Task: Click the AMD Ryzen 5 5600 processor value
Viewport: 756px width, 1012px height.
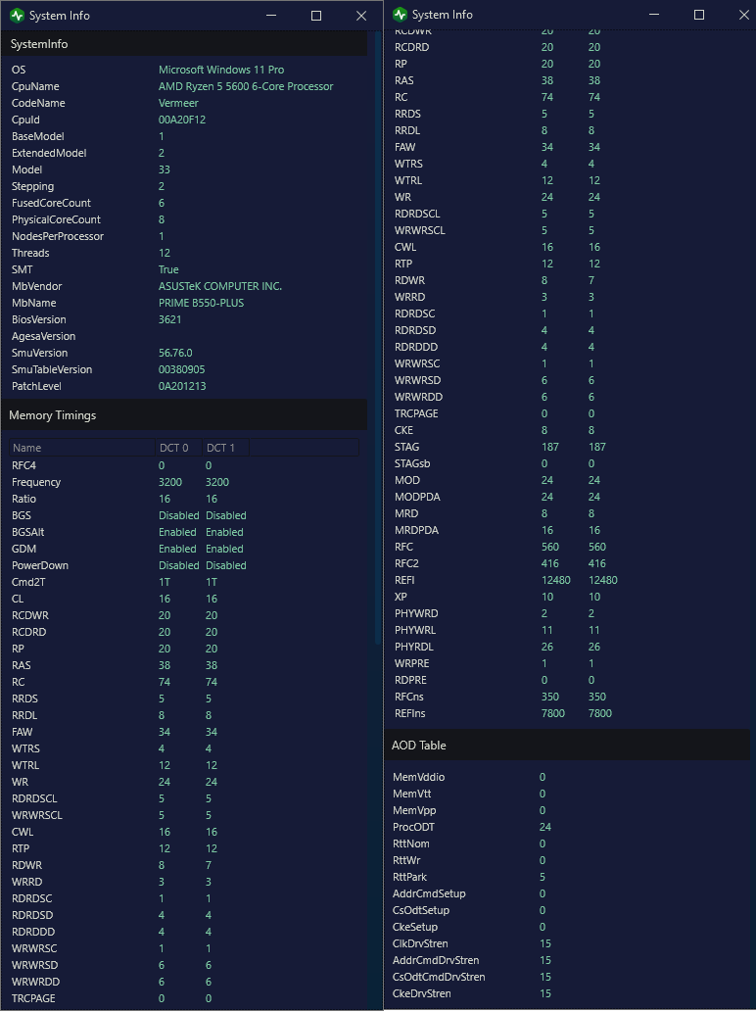Action: 246,86
